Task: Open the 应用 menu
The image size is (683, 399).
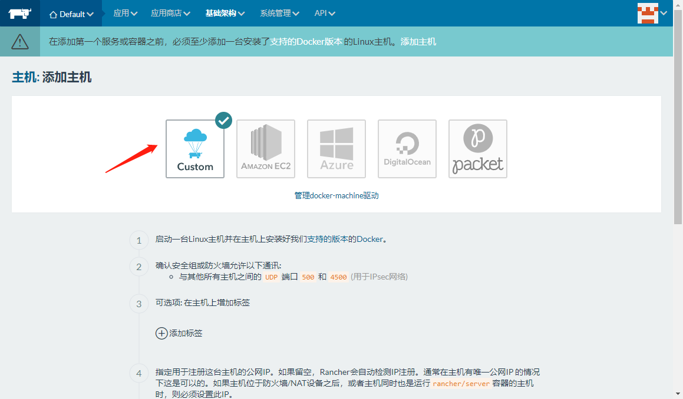Action: 126,14
